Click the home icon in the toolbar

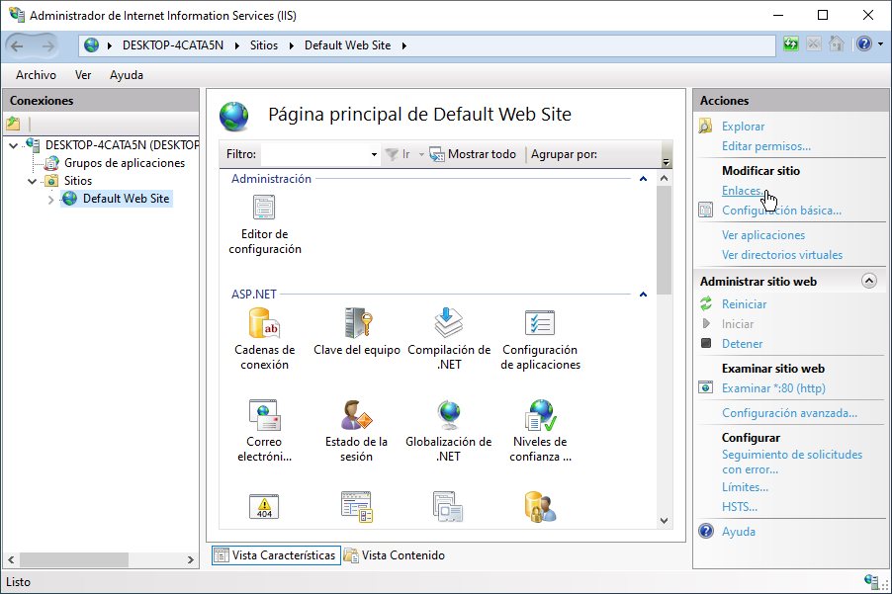837,44
